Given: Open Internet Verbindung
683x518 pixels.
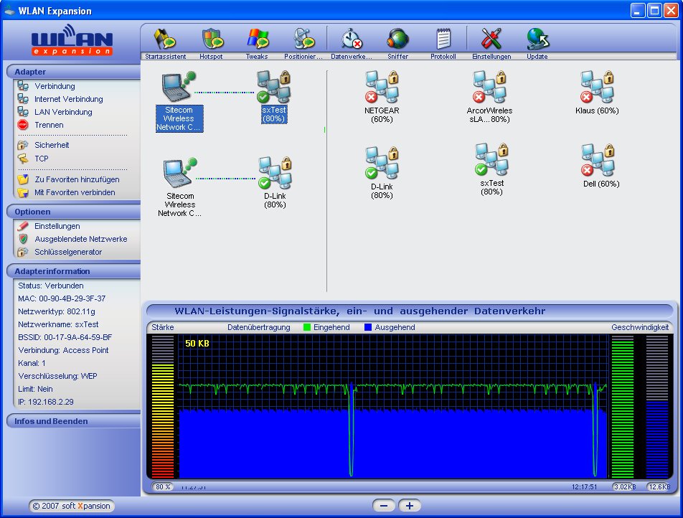Looking at the screenshot, I should tap(68, 99).
